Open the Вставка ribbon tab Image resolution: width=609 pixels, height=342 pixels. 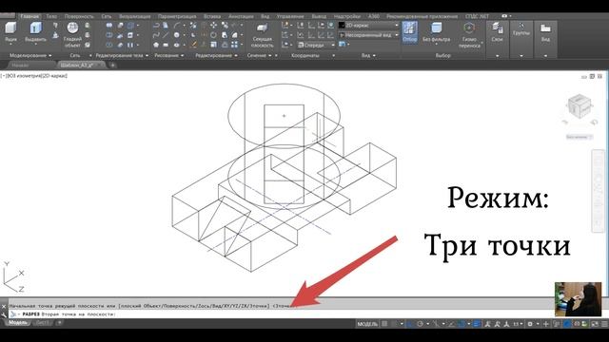coord(211,16)
